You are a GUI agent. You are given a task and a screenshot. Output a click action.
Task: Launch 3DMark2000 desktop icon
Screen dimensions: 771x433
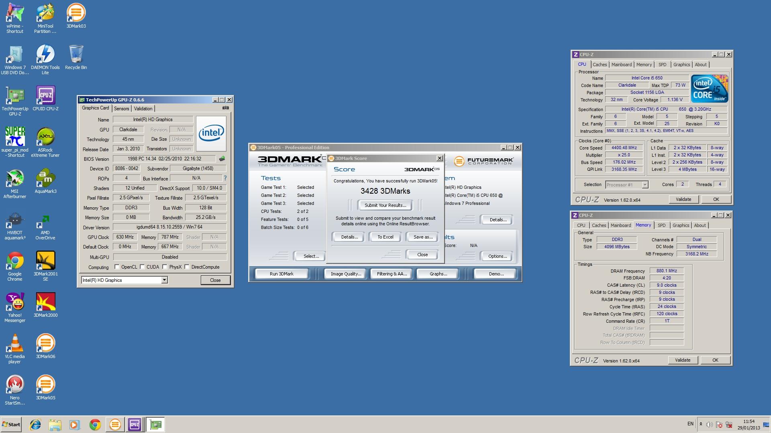pos(45,305)
